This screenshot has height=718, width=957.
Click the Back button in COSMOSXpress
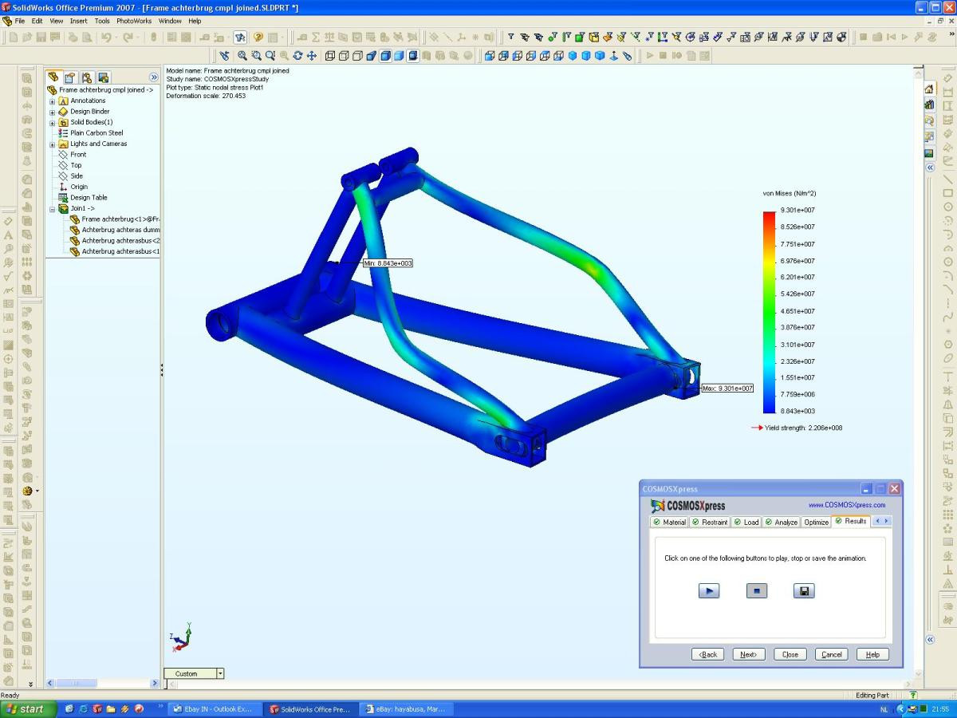[x=708, y=654]
